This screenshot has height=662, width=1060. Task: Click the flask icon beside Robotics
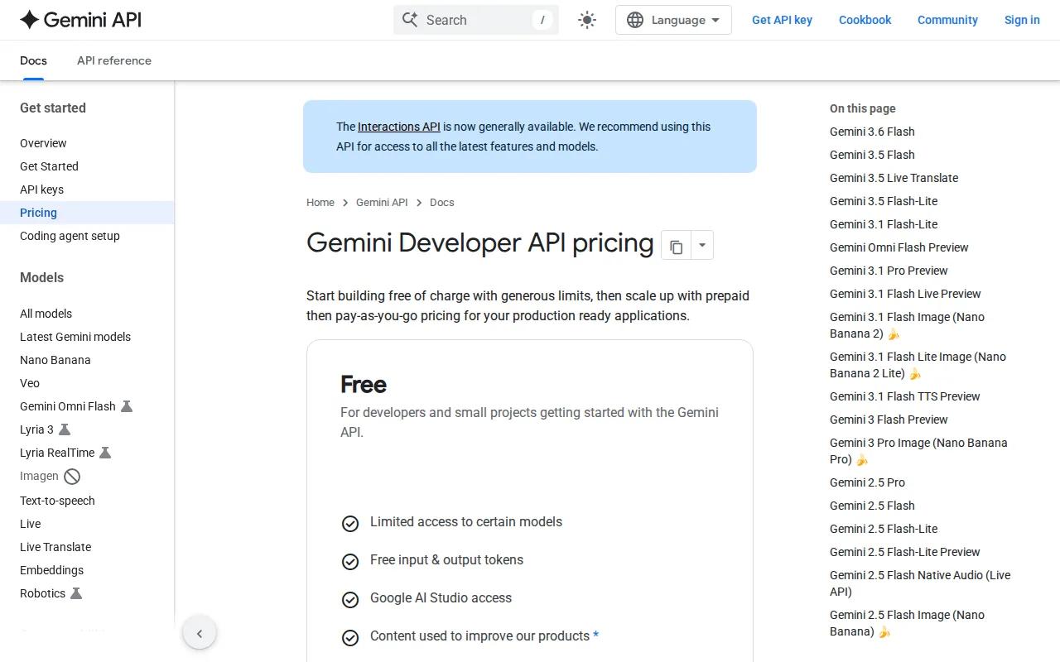(x=76, y=593)
